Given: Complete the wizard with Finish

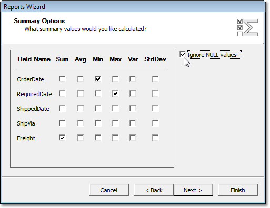Looking at the screenshot, I should [238, 190].
